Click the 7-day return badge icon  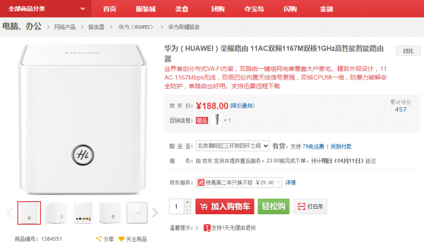coord(207,228)
